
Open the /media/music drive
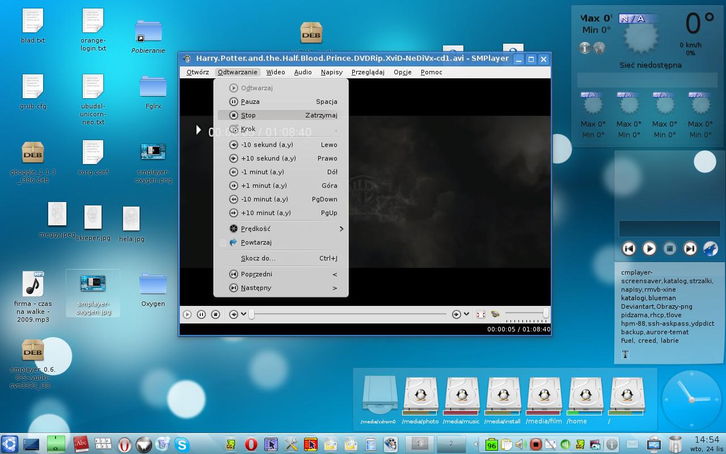462,396
